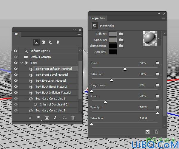
Task: Open Roughness texture folder menu
Action: [158, 85]
